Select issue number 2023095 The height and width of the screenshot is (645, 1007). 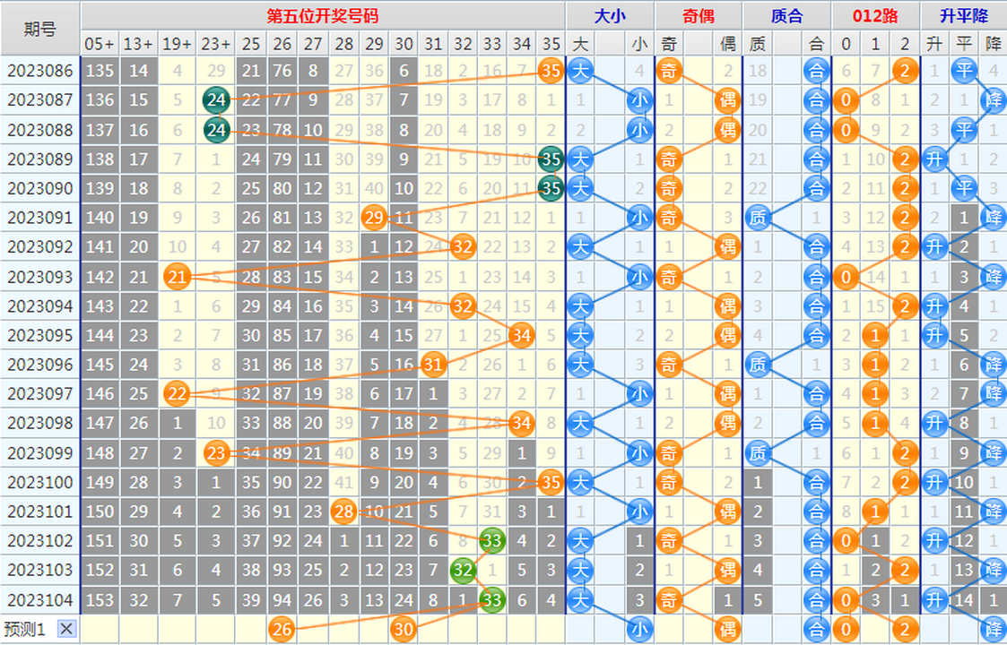[39, 336]
